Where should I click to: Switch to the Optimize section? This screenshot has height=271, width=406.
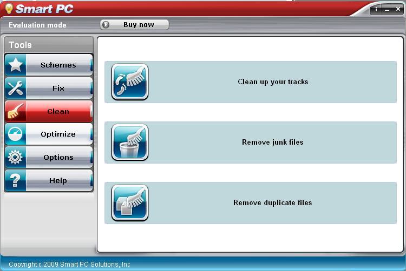(49, 134)
